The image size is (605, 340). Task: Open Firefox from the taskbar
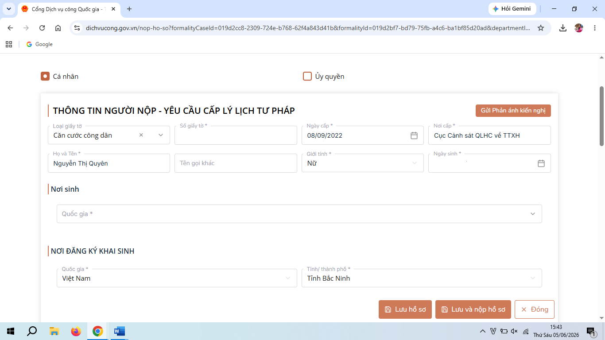[76, 331]
